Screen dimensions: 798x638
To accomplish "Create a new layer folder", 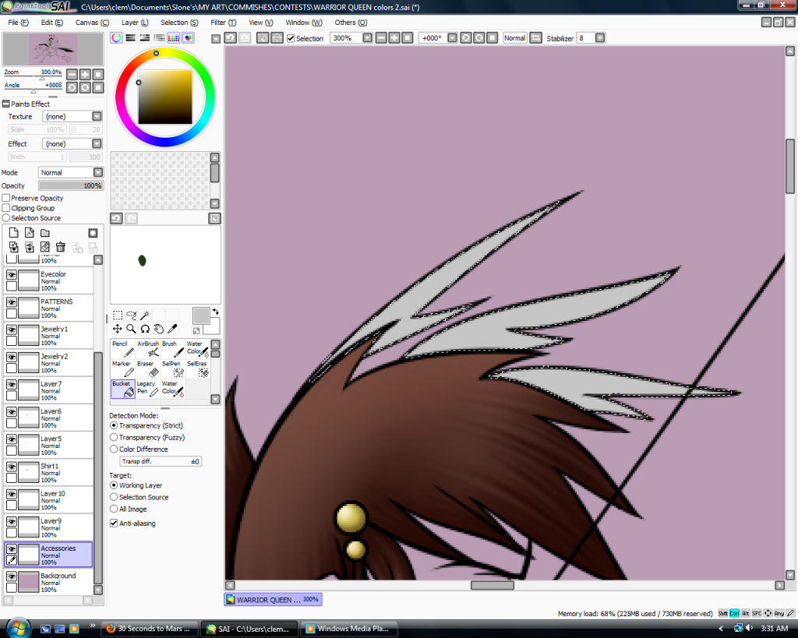I will [x=45, y=233].
